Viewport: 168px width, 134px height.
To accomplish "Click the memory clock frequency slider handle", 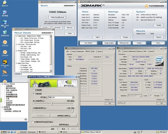I will coord(73,111).
